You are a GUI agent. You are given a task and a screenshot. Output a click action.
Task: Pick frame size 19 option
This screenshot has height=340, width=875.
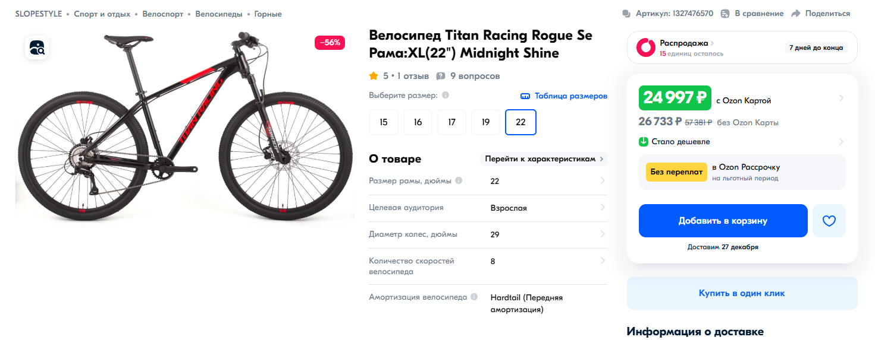(486, 122)
